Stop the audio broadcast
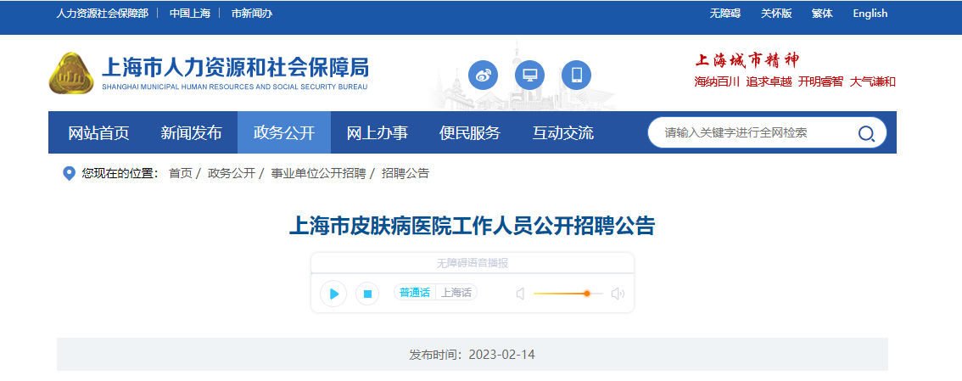962x381 pixels. pos(367,294)
